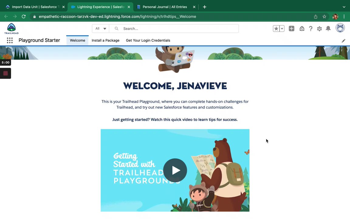350x219 pixels.
Task: Close the Import Data Unit browser tab
Action: [63, 7]
